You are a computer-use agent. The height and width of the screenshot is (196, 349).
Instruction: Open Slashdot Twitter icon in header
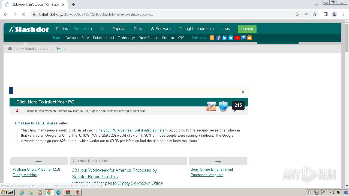coord(231,38)
